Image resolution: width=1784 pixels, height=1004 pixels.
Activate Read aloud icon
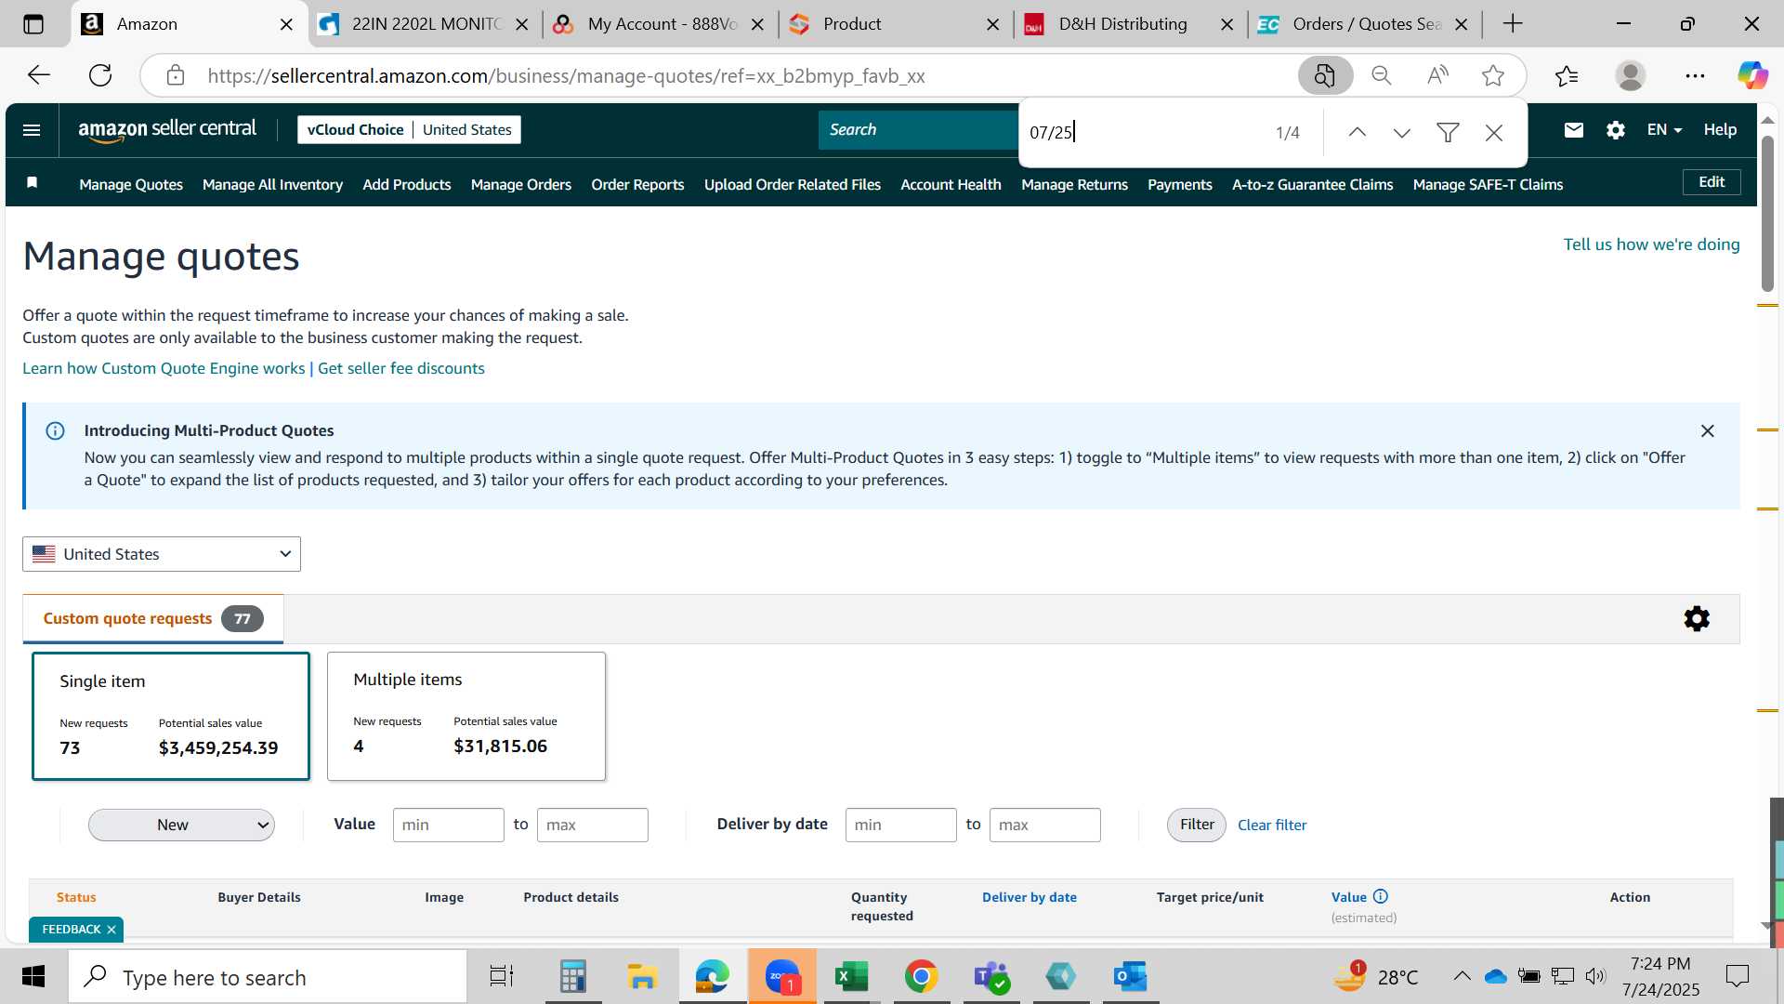click(x=1437, y=75)
